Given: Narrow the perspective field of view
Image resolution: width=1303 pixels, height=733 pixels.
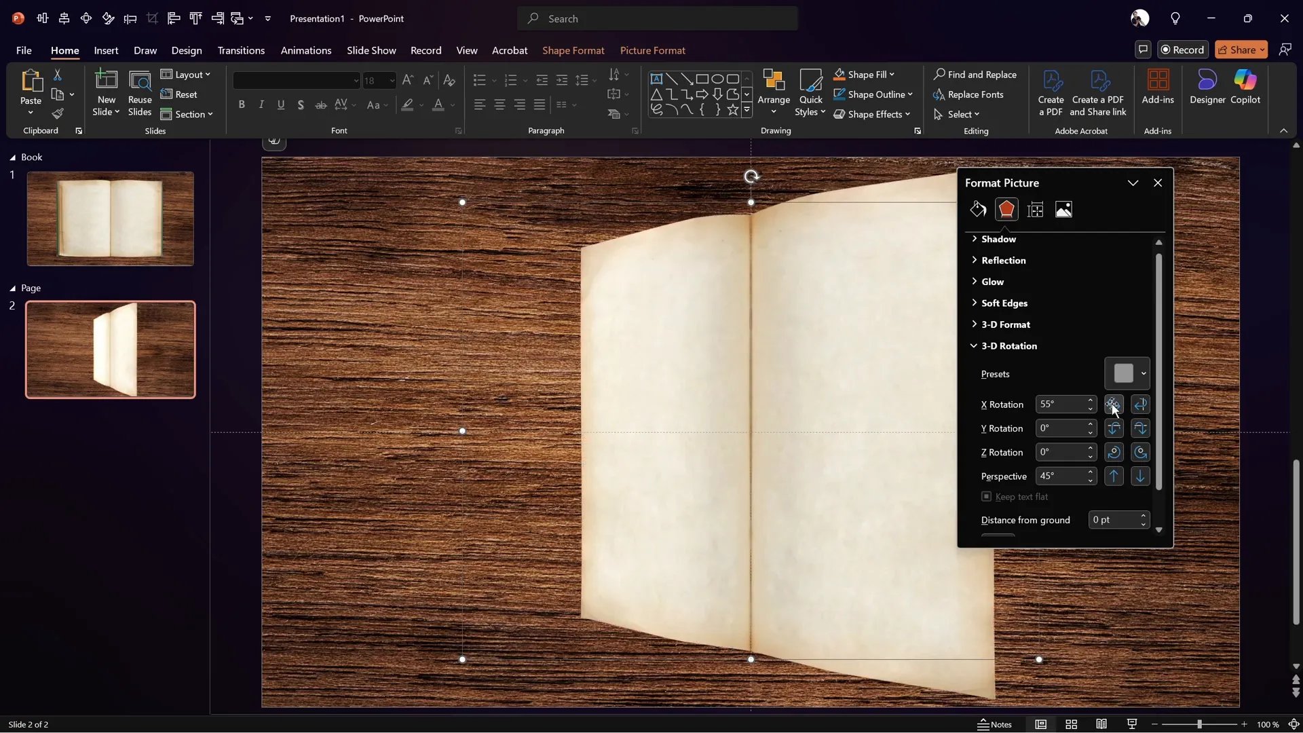Looking at the screenshot, I should click(x=1114, y=476).
